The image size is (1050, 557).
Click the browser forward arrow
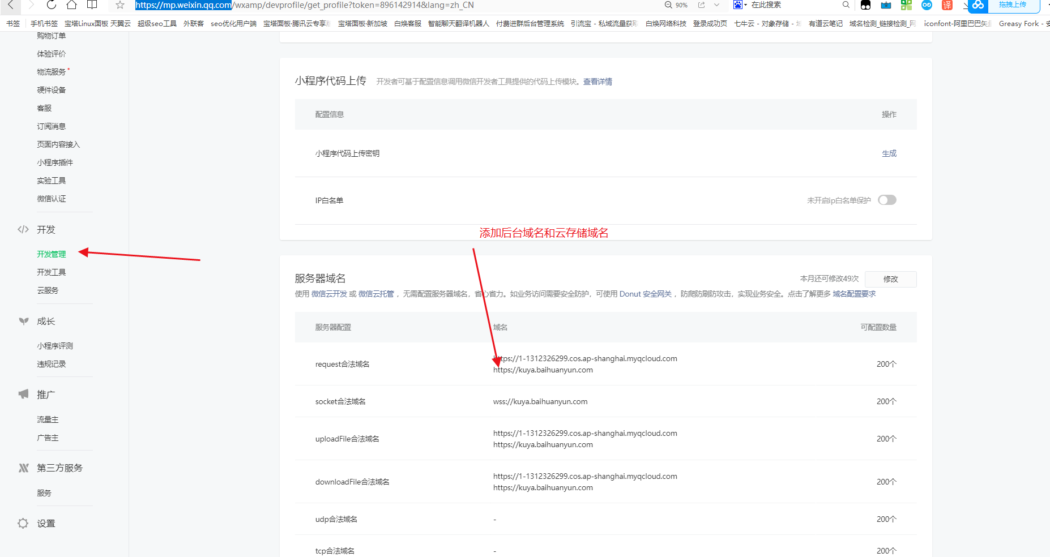coord(31,5)
